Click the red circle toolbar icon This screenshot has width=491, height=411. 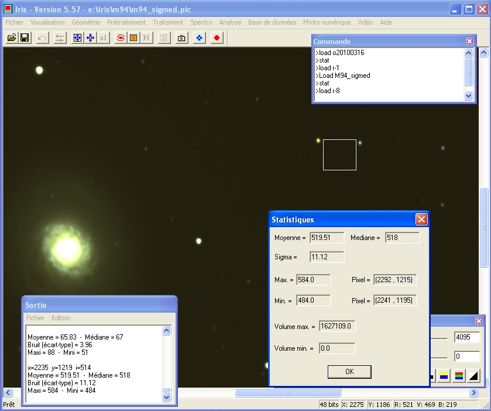point(217,38)
